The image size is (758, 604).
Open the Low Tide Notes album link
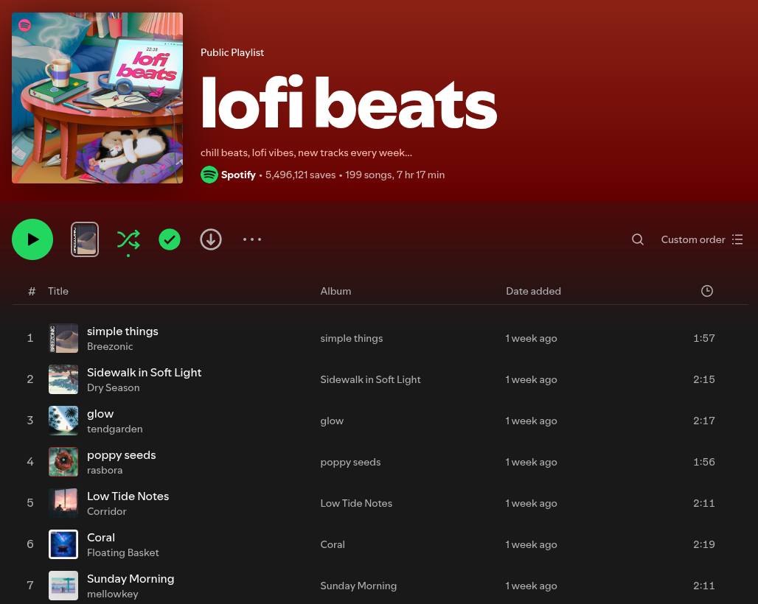point(356,503)
